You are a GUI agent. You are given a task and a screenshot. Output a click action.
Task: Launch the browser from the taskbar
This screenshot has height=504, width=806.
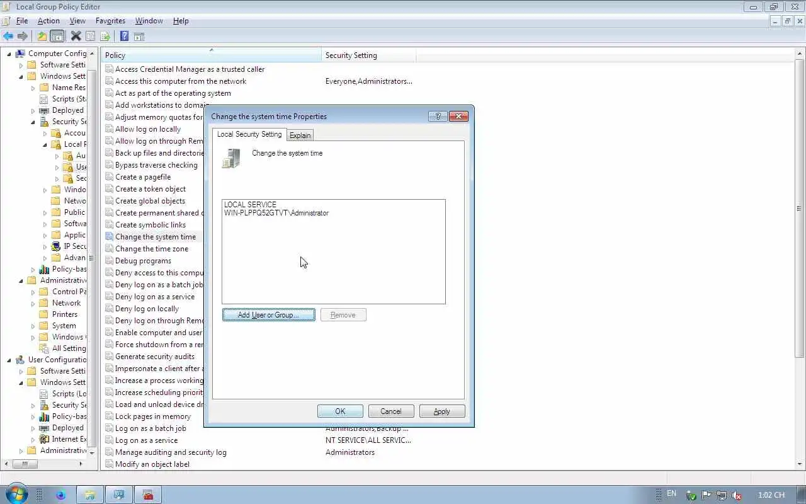coord(60,495)
